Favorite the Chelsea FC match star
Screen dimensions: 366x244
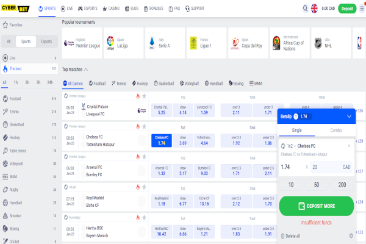tap(144, 126)
